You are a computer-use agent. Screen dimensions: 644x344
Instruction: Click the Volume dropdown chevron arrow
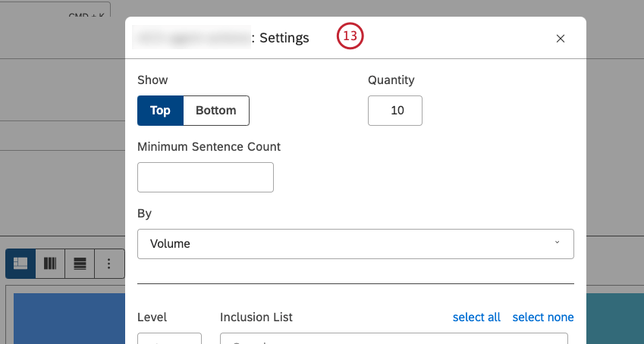click(x=558, y=243)
